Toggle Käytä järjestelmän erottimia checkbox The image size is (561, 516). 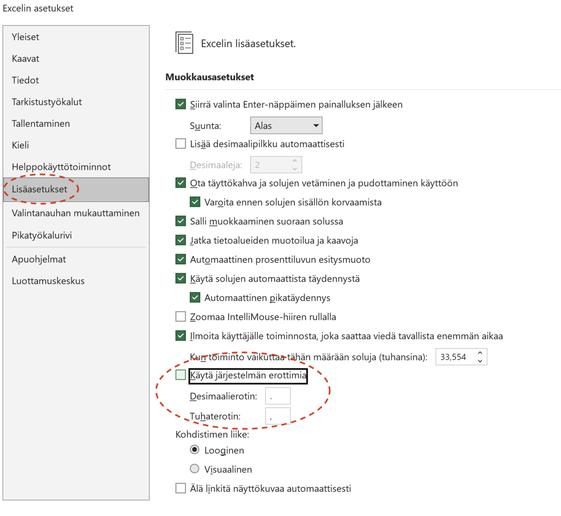(x=180, y=375)
